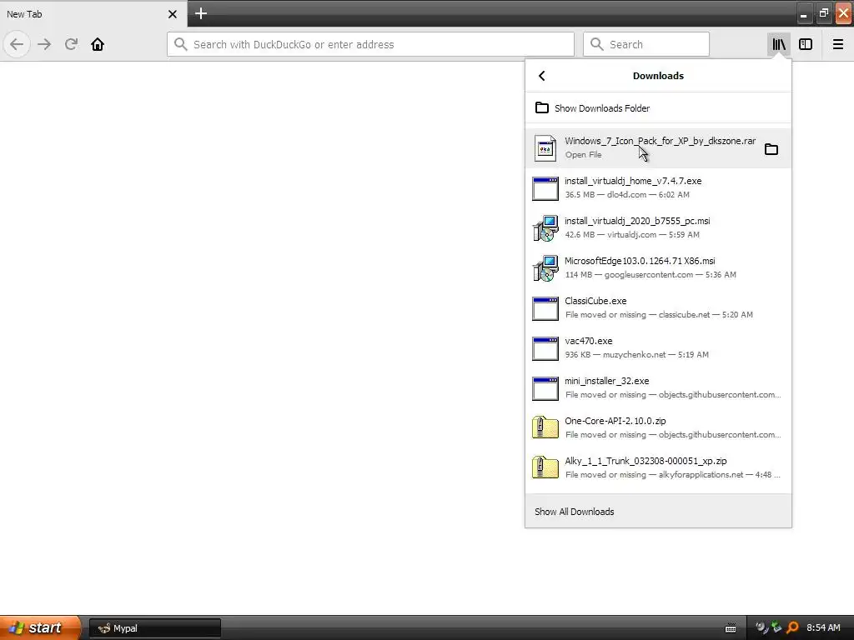Switch to Mypal taskbar button
Viewport: 854px width, 640px height.
pos(154,628)
